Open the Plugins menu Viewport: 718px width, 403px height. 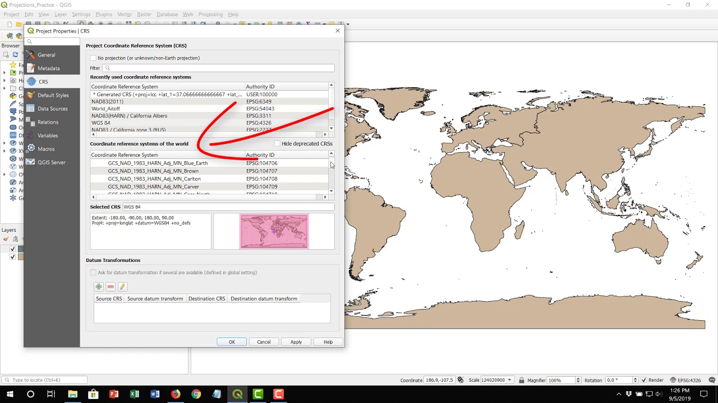pyautogui.click(x=104, y=14)
